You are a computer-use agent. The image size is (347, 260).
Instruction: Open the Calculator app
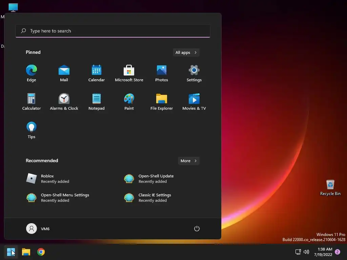(32, 102)
